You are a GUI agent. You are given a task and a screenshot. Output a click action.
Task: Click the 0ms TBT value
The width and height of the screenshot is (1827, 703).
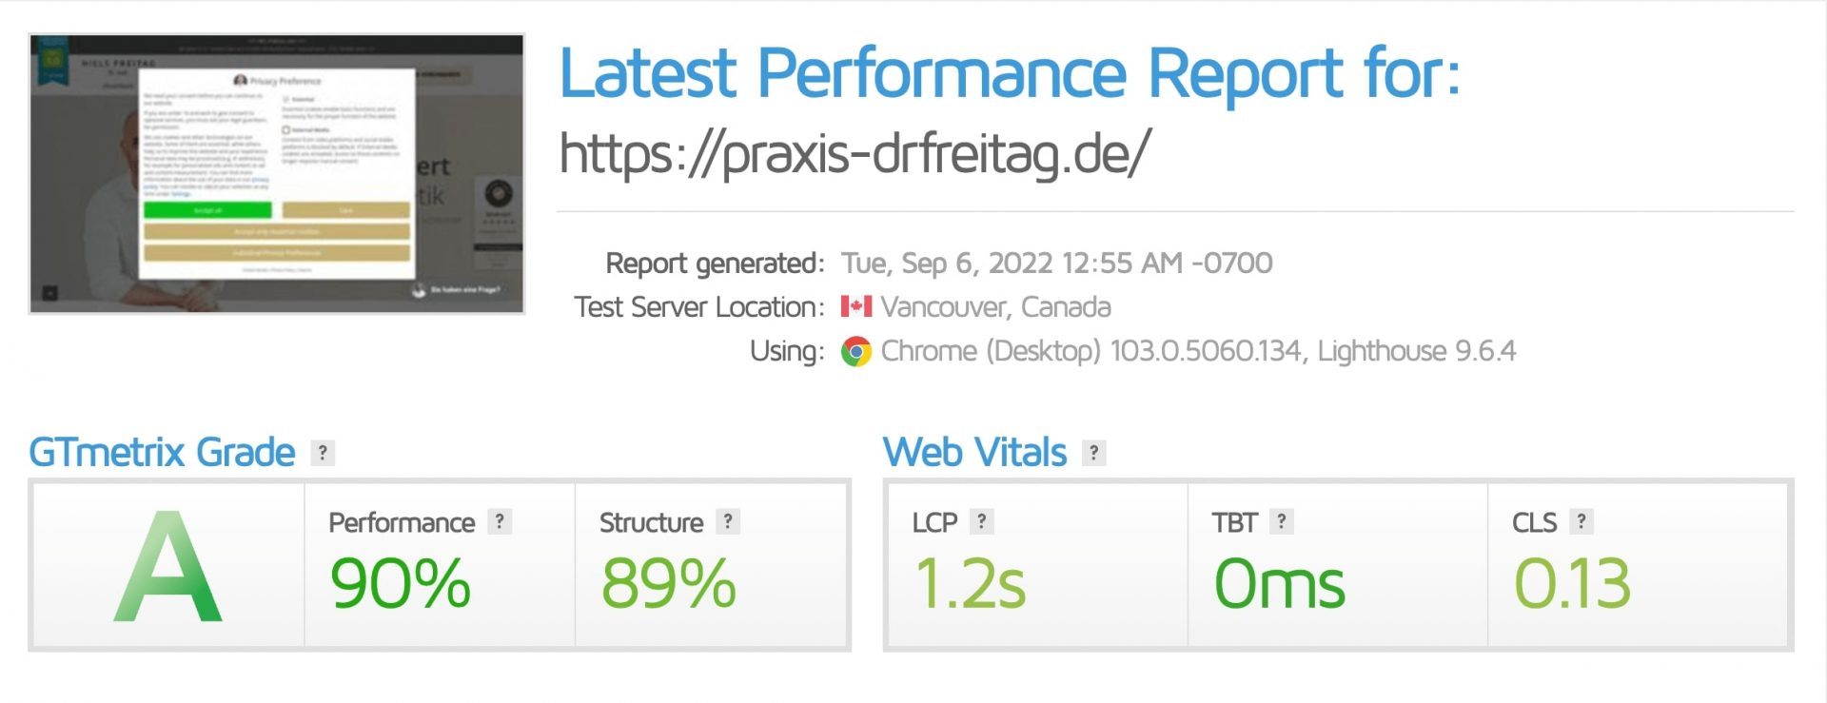coord(1280,583)
